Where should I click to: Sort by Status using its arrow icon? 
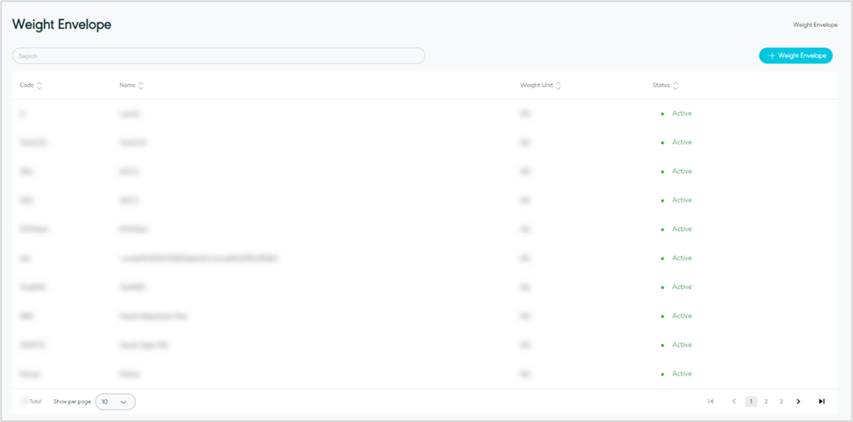[x=675, y=86]
